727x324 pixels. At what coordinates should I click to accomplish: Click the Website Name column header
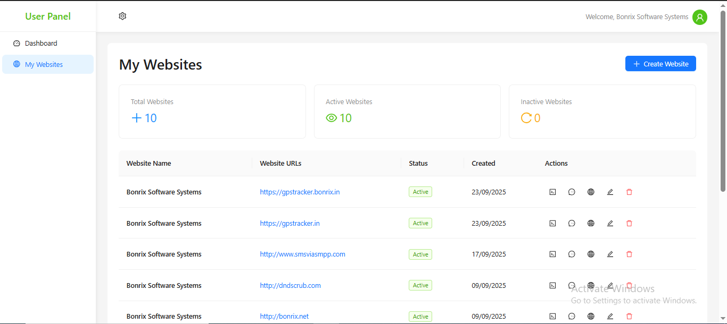point(148,163)
